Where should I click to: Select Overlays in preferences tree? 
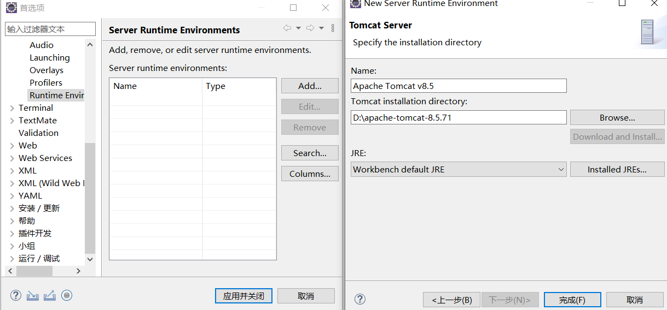click(47, 70)
